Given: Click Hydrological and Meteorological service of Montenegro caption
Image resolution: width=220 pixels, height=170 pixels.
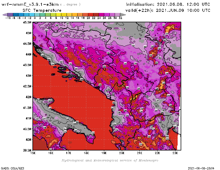Looking at the screenshot, I should coord(110,160).
